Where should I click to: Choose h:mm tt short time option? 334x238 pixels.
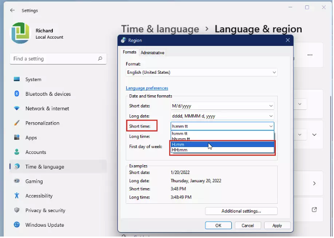(x=222, y=133)
